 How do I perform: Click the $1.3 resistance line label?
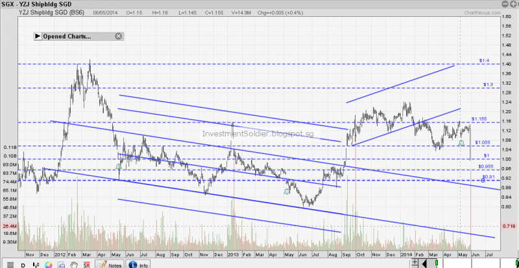pyautogui.click(x=488, y=84)
